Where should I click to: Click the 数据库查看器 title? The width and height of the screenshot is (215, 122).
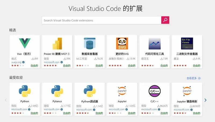point(89,54)
